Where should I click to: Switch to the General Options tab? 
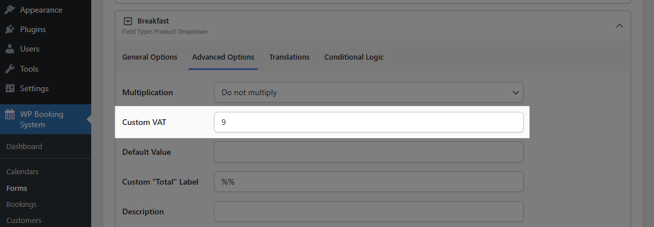coord(150,57)
